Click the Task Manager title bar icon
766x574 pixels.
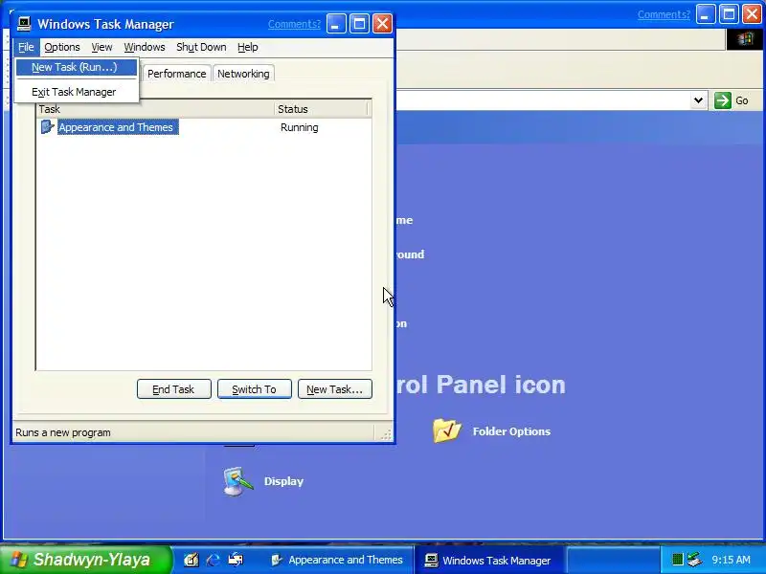coord(24,23)
